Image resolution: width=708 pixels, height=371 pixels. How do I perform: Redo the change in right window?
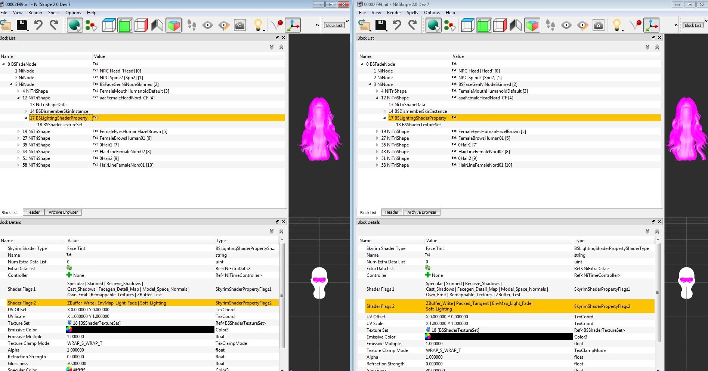pyautogui.click(x=412, y=25)
